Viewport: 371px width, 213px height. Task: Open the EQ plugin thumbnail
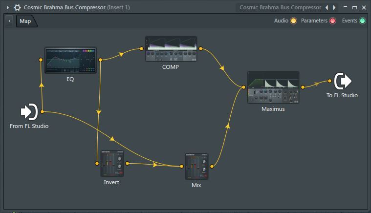pos(70,60)
